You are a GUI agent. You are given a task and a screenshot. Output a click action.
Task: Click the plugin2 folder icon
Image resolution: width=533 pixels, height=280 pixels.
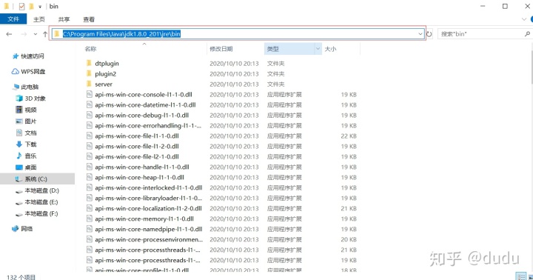[x=89, y=73]
